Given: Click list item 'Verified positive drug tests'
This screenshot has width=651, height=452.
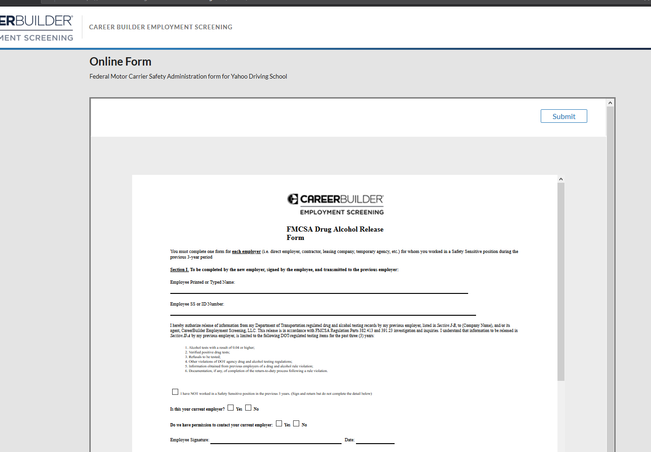Looking at the screenshot, I should [209, 352].
